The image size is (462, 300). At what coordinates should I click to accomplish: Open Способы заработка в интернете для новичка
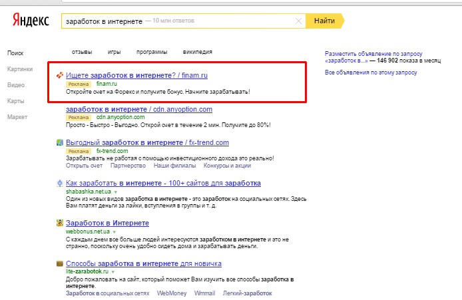(x=144, y=263)
